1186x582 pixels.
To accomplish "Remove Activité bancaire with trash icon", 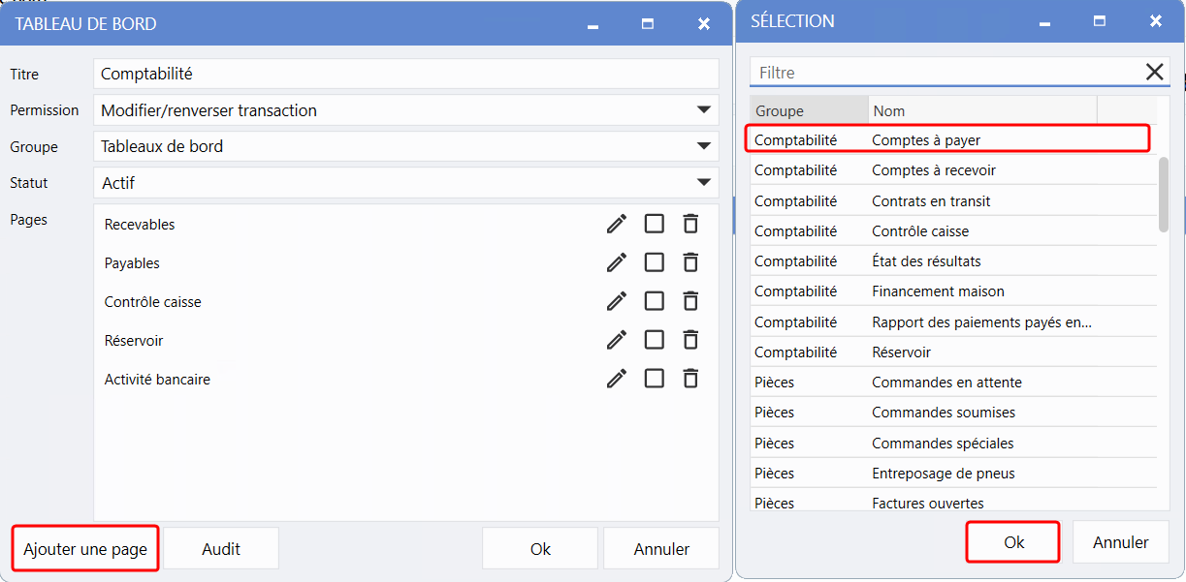I will pos(690,379).
